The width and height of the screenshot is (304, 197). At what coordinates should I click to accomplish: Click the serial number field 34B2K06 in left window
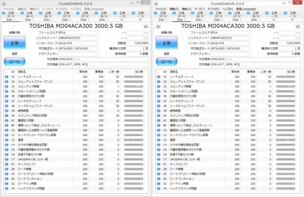(78, 38)
